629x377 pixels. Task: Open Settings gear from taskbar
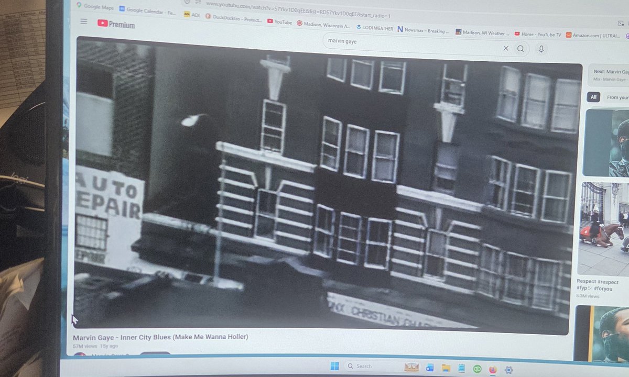click(x=508, y=370)
